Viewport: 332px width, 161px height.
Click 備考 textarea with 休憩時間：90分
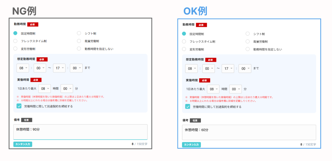(81, 132)
